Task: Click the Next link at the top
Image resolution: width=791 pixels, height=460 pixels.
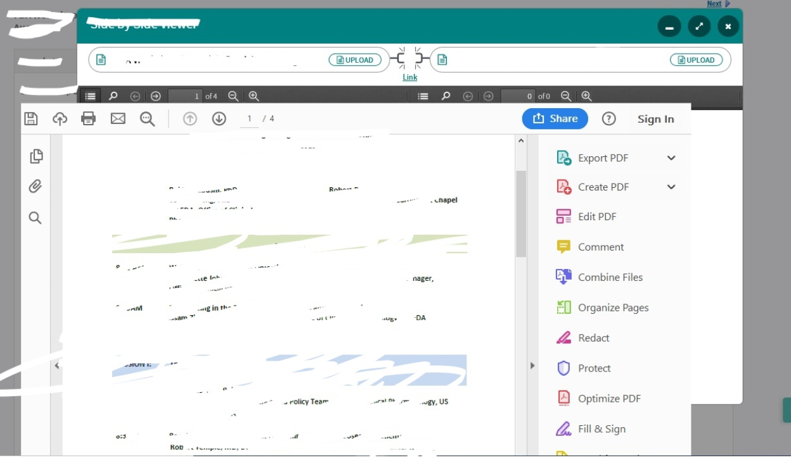Action: 714,4
